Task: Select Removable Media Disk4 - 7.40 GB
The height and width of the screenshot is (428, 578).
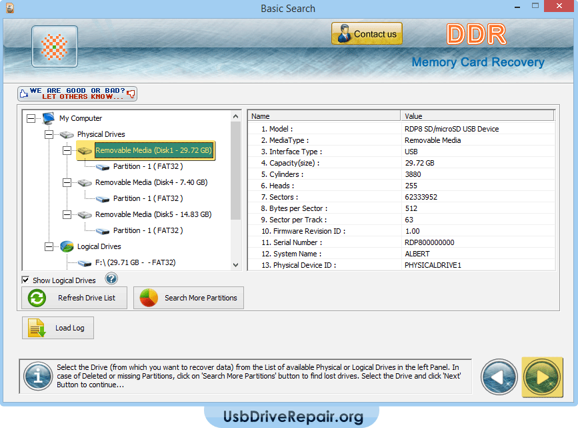Action: [x=151, y=182]
